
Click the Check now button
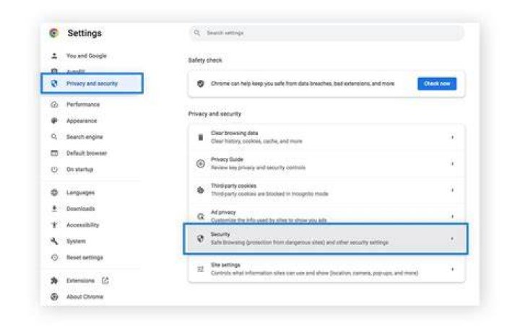click(x=437, y=84)
